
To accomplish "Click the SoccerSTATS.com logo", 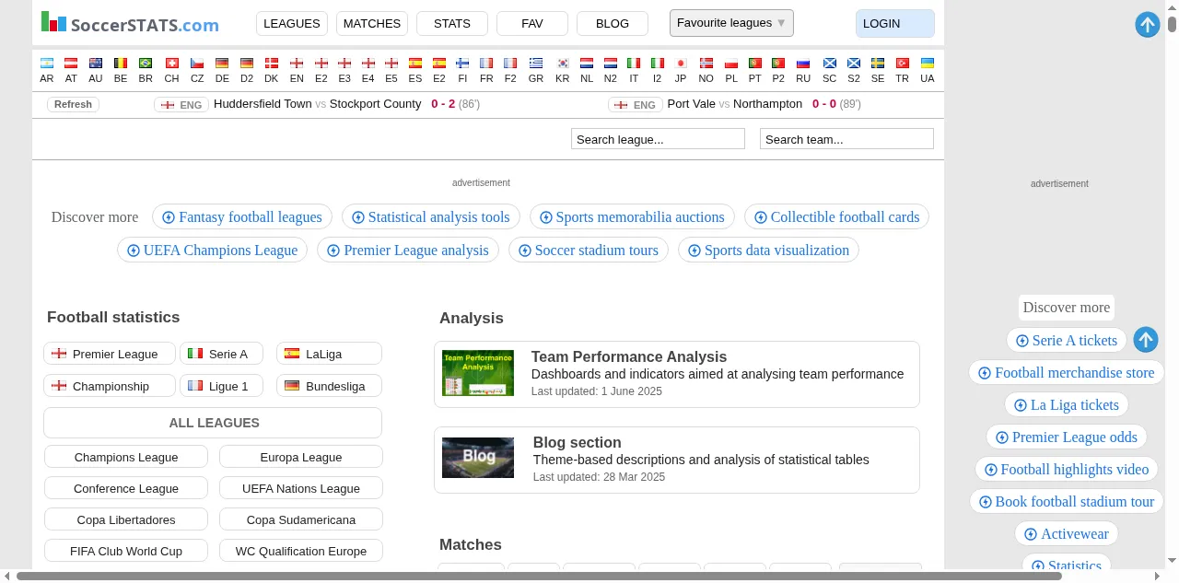I will (x=131, y=23).
